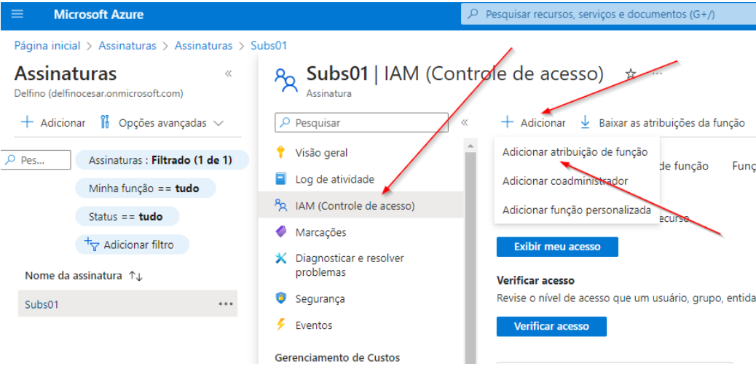Click the Adicionar filtro button
This screenshot has height=369, width=756.
pyautogui.click(x=132, y=245)
